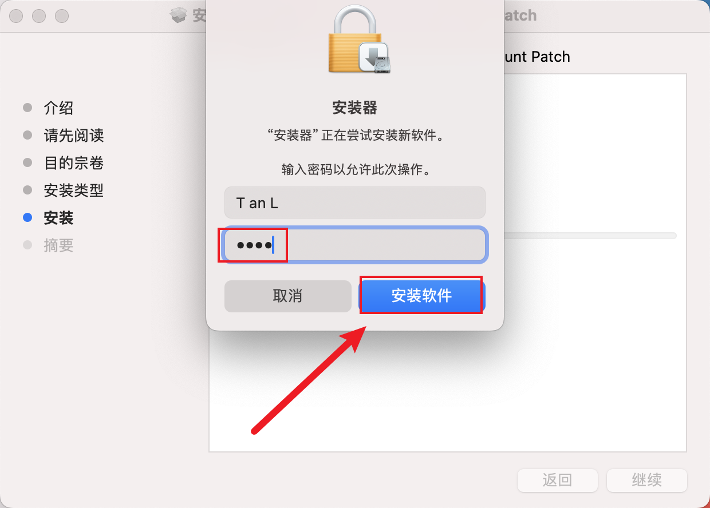Image resolution: width=710 pixels, height=508 pixels.
Task: Click the blue bullet beside 安装 step
Action: point(27,217)
